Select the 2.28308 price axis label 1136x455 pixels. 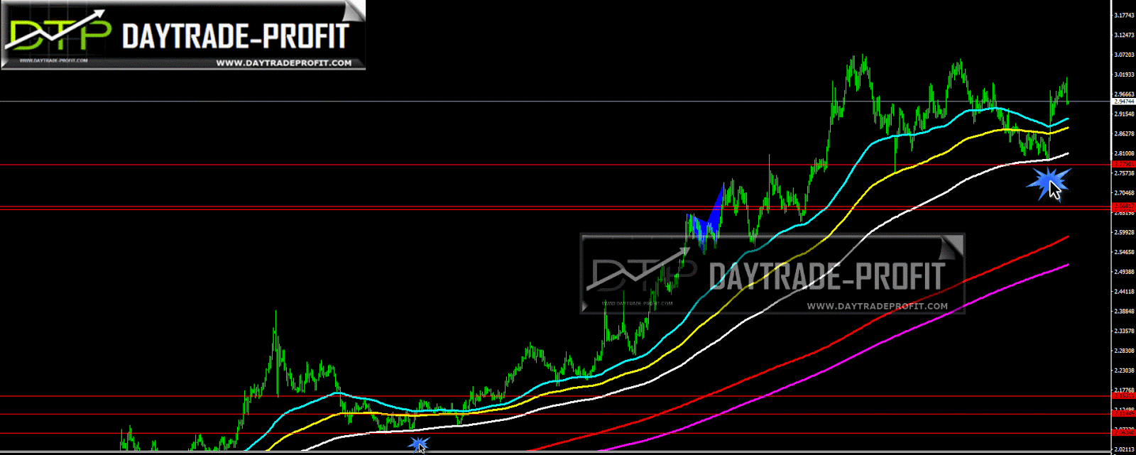tap(1124, 351)
